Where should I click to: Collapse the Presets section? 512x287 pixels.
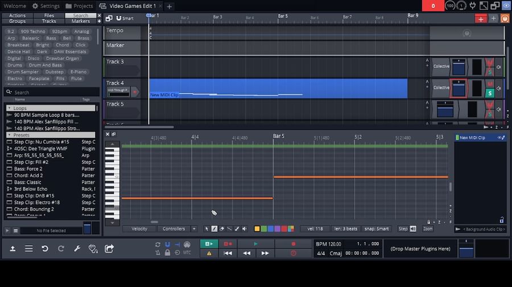(x=9, y=135)
